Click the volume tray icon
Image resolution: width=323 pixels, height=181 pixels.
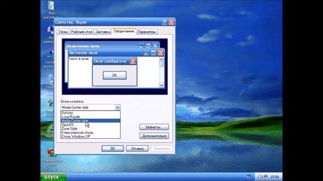click(x=260, y=176)
